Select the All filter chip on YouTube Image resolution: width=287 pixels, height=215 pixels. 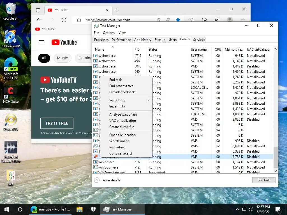[x=44, y=58]
